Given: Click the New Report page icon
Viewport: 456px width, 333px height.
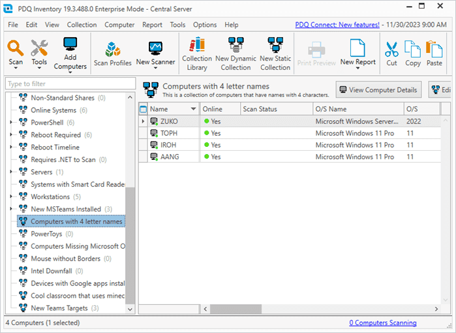Looking at the screenshot, I should click(357, 48).
